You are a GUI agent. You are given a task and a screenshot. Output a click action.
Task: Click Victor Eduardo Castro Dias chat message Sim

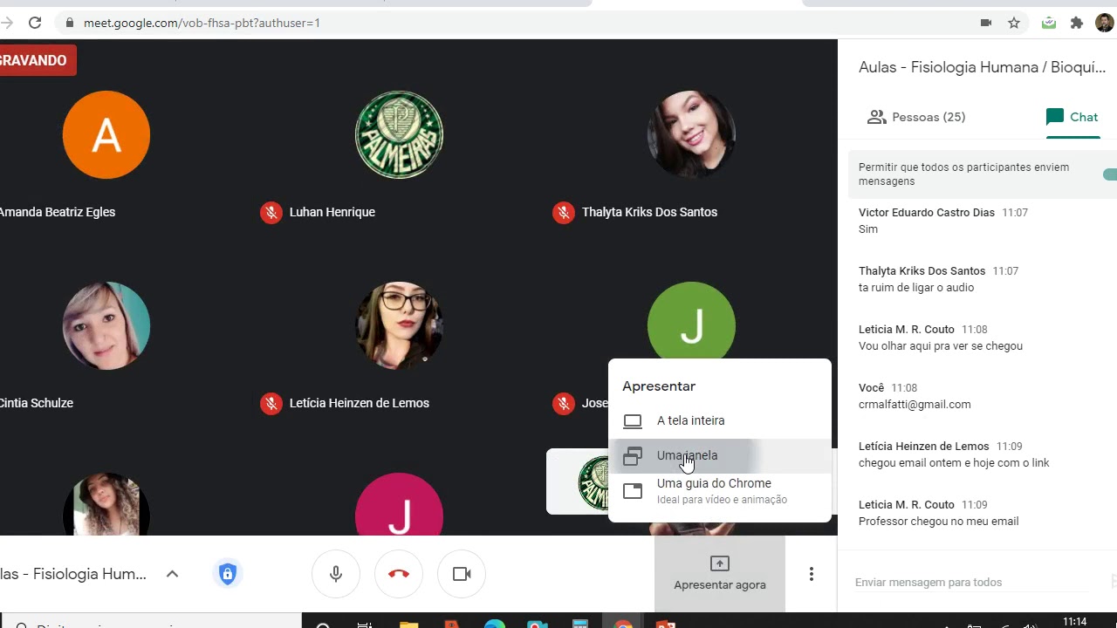(x=868, y=229)
